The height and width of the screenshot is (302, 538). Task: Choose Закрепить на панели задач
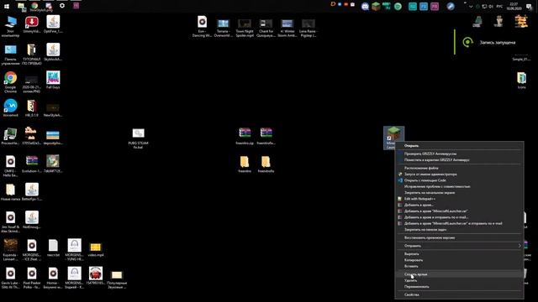tap(460, 230)
